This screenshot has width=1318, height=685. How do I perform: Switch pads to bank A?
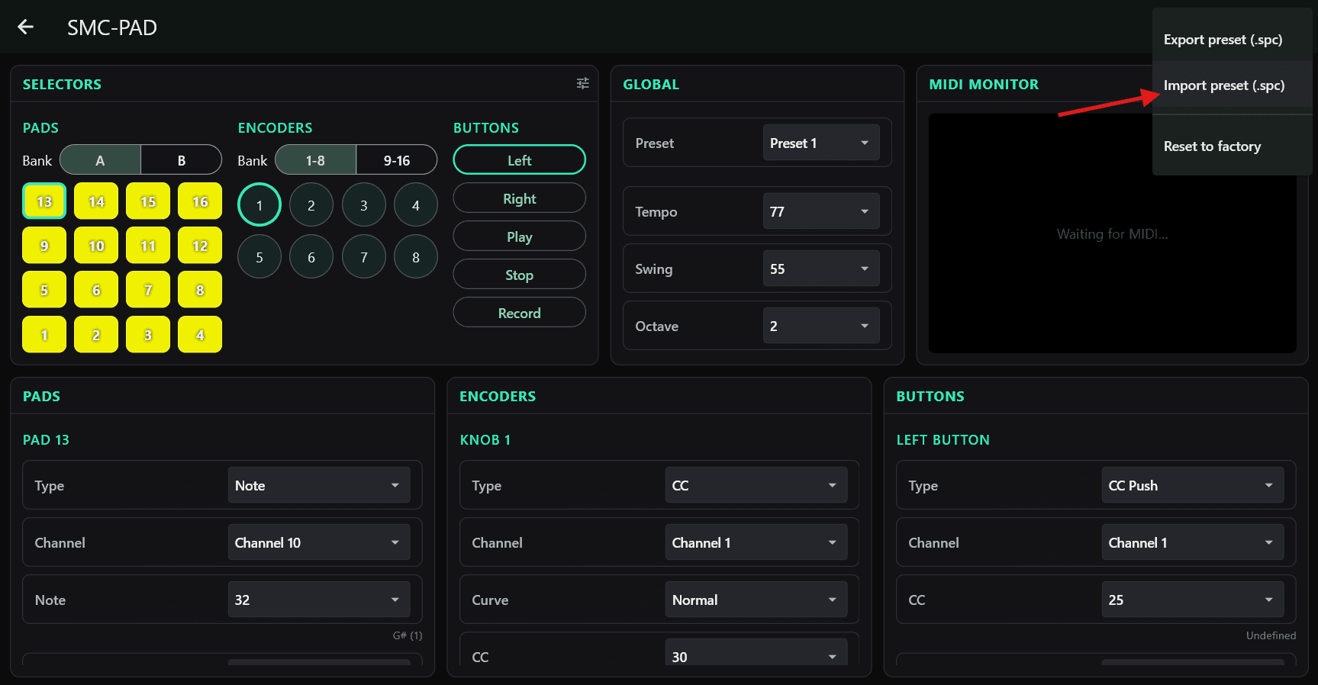100,160
